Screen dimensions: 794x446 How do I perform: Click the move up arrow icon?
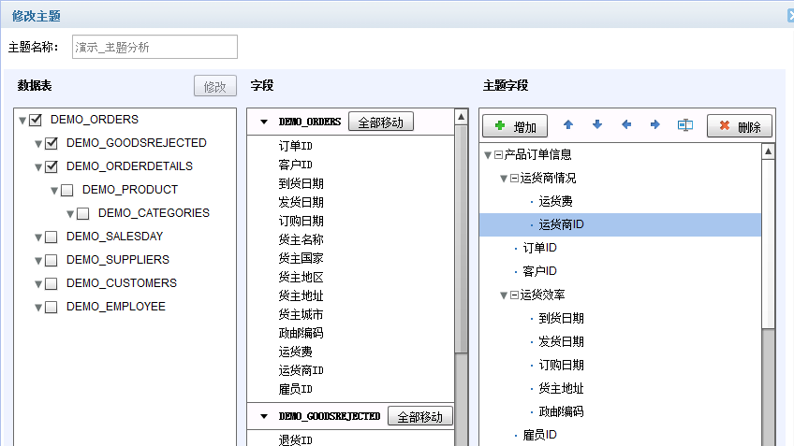(x=568, y=124)
